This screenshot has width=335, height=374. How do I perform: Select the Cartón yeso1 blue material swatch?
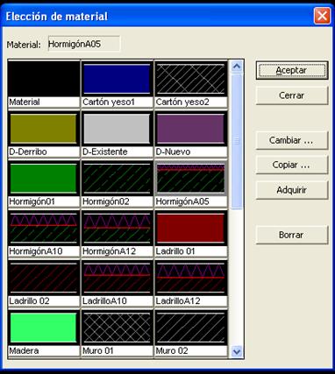[117, 79]
